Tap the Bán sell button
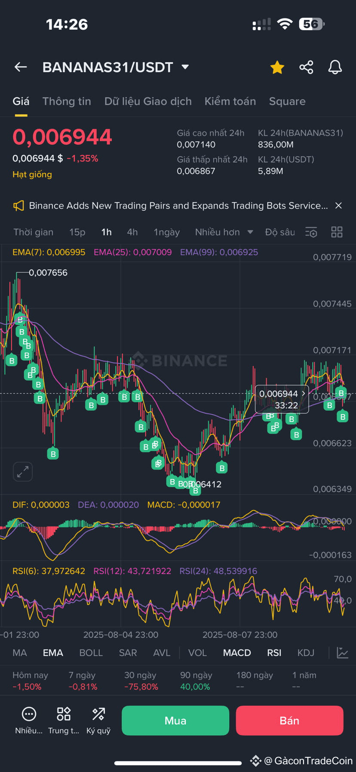Viewport: 356px width, 772px height. point(289,720)
